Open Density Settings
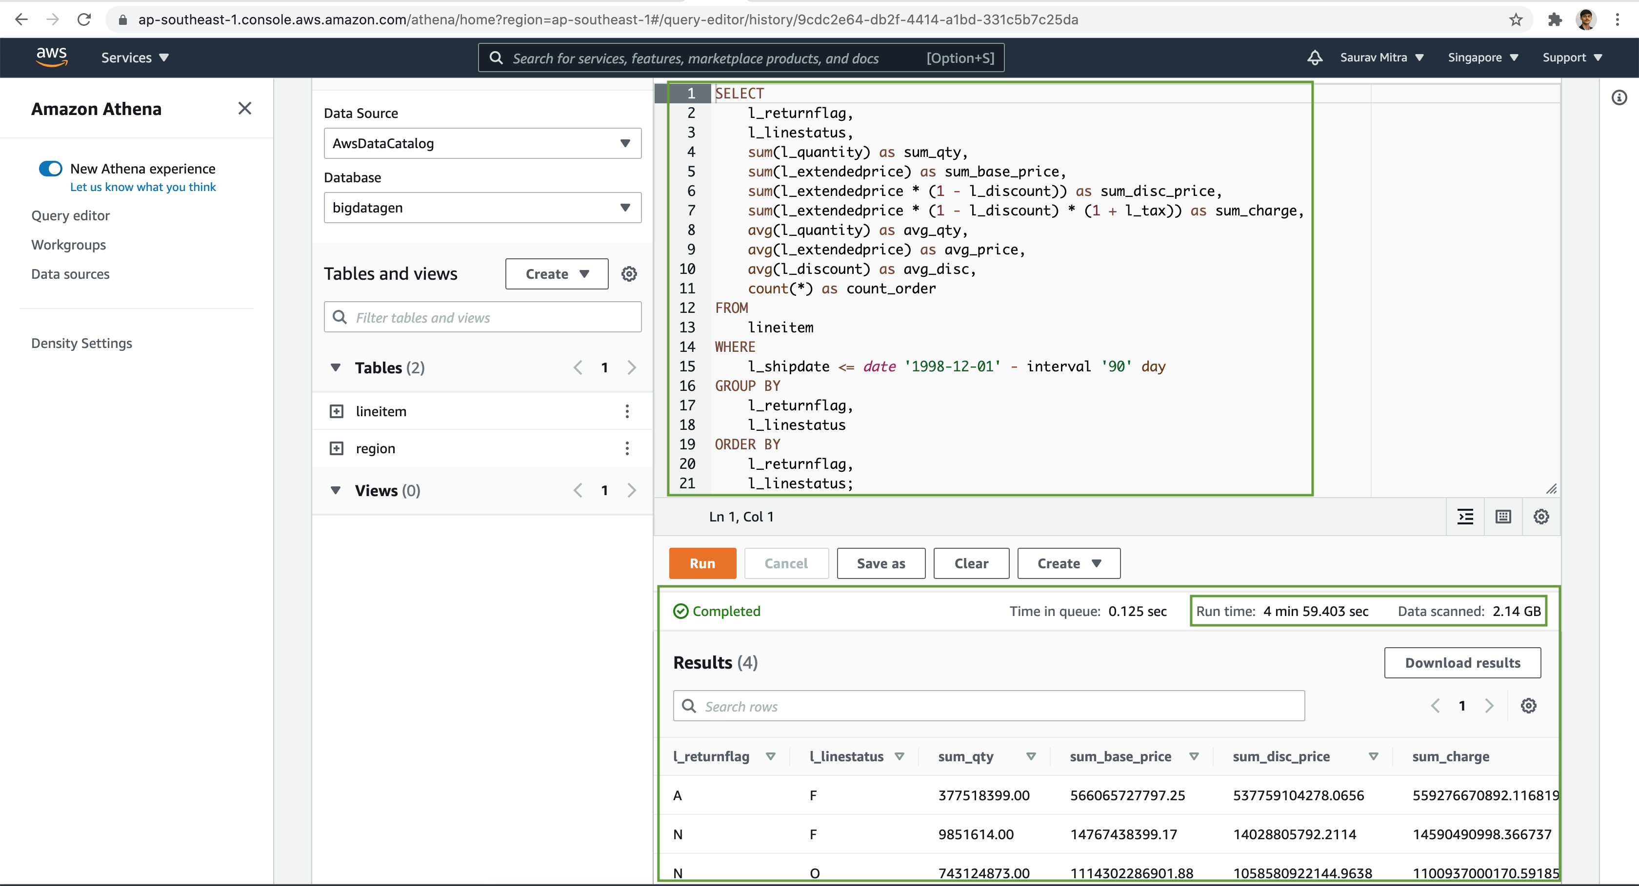The image size is (1639, 886). click(81, 343)
